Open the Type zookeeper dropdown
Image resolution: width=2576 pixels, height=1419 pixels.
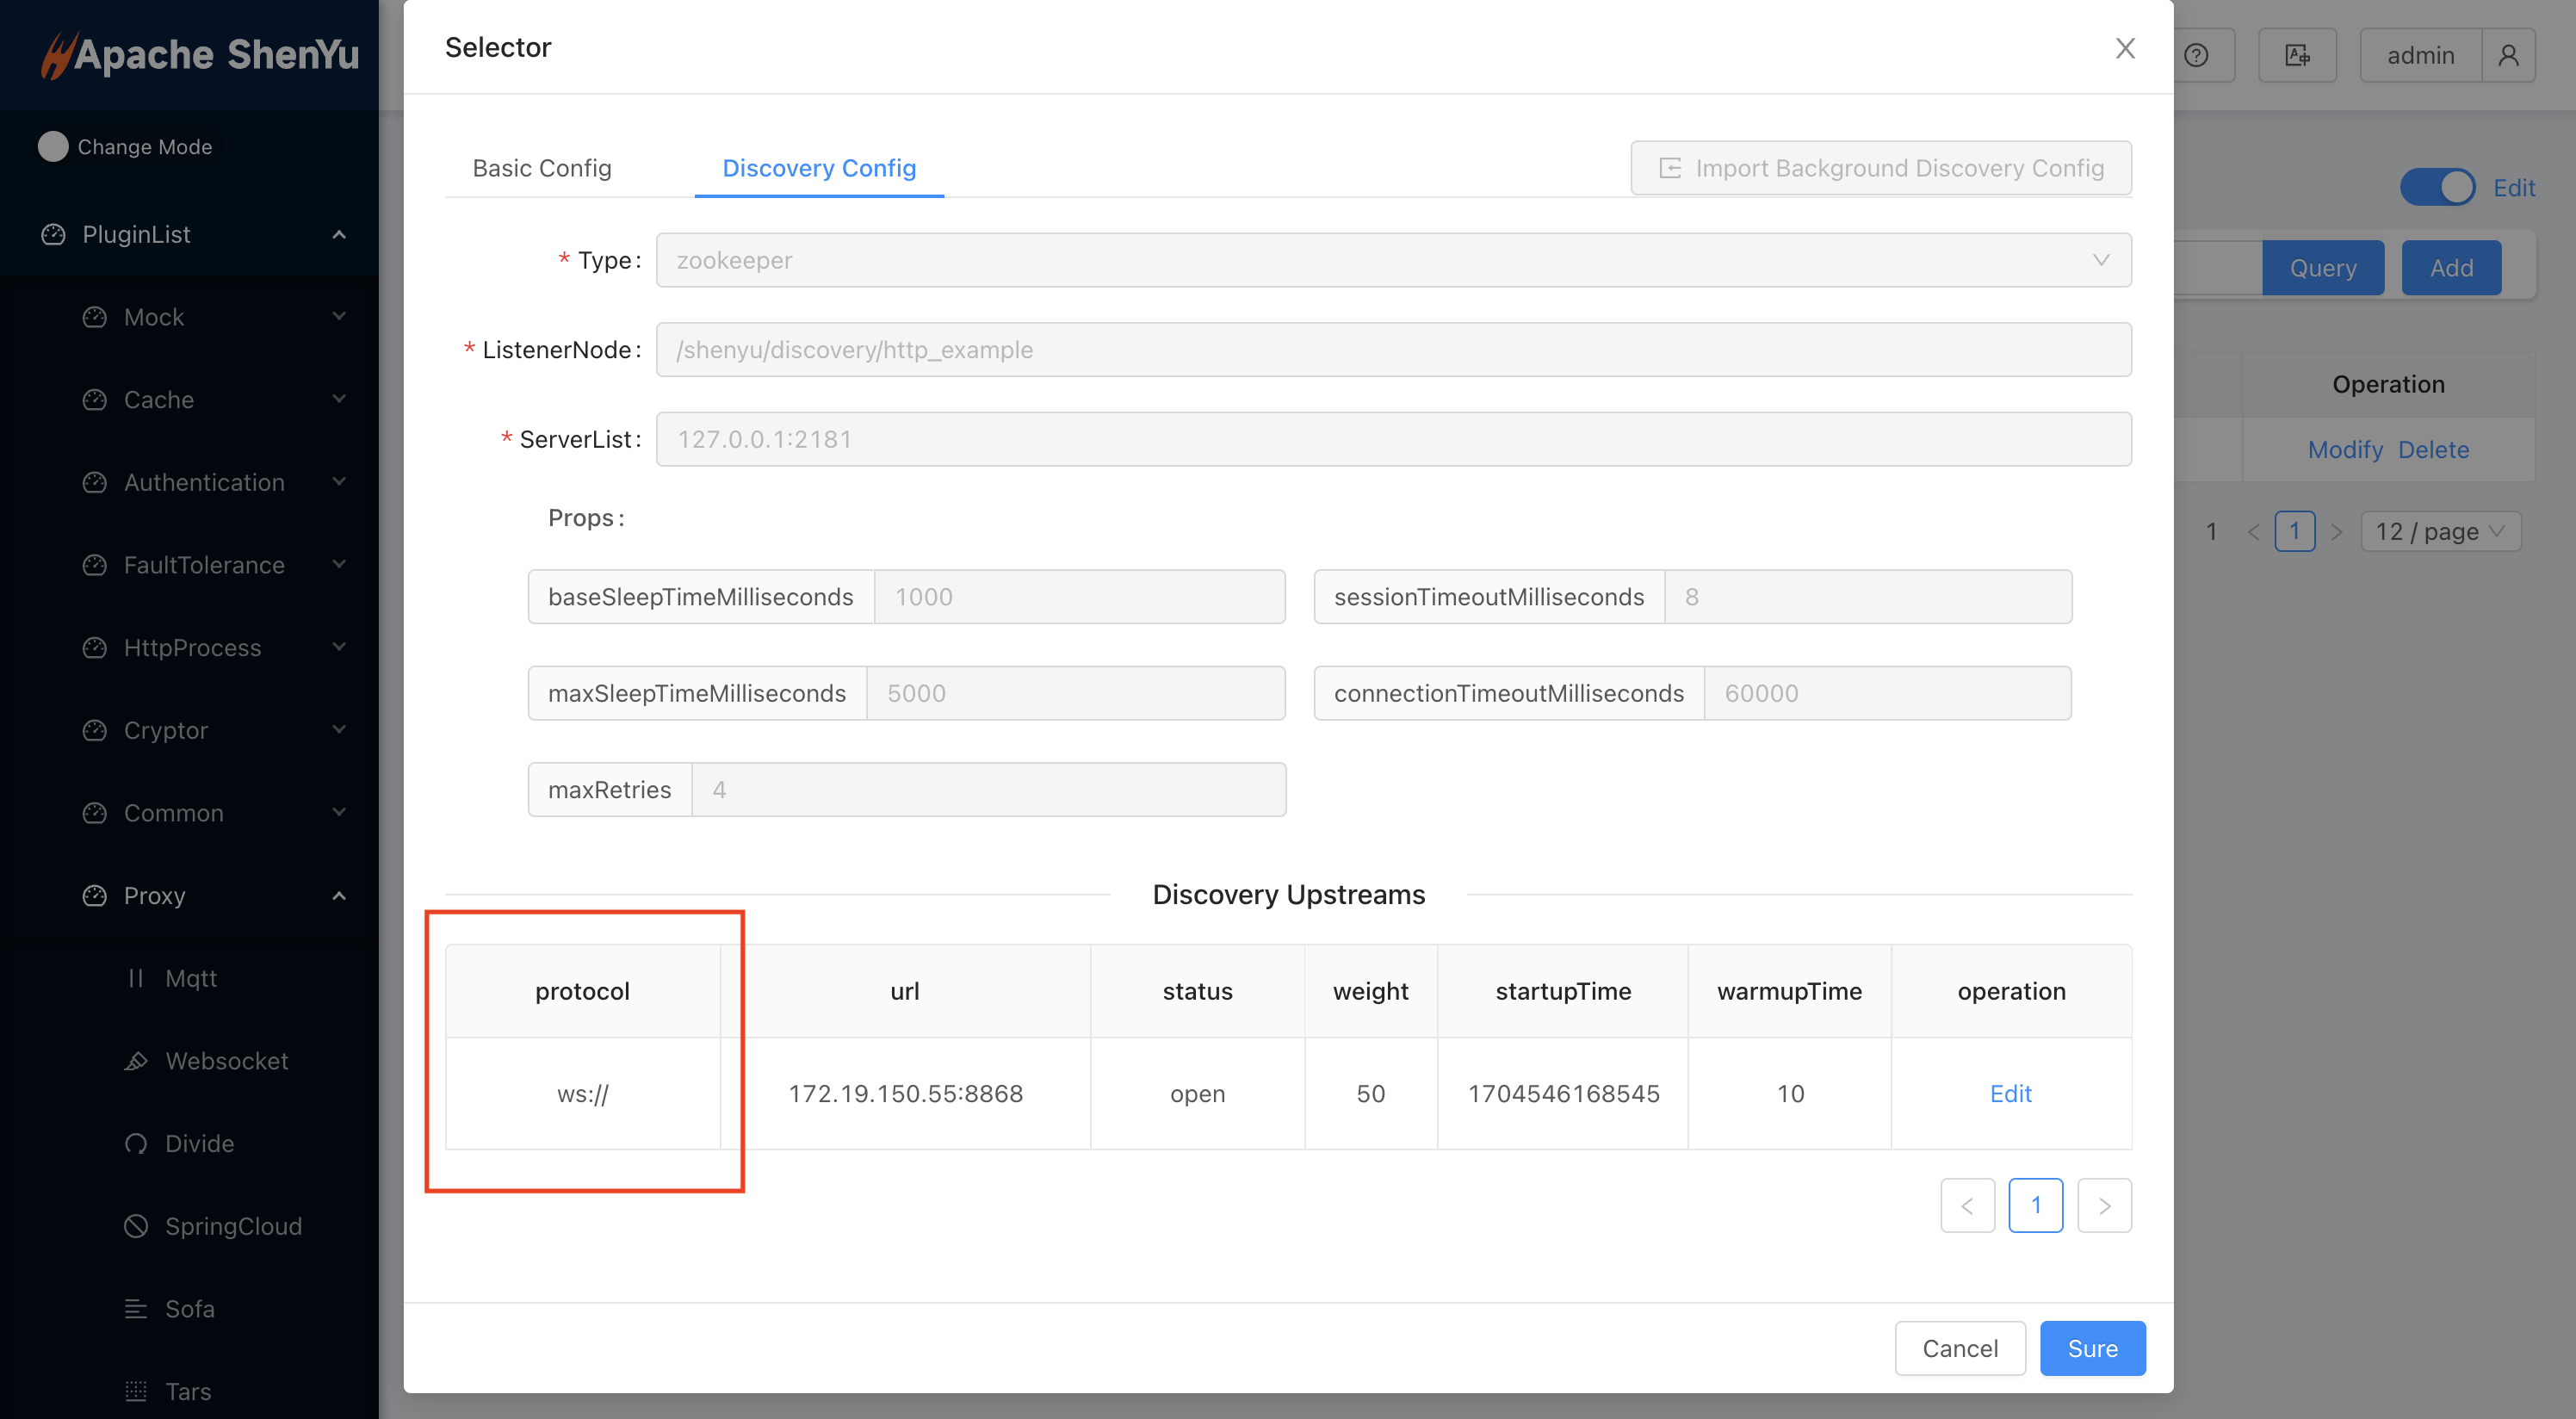coord(1392,260)
